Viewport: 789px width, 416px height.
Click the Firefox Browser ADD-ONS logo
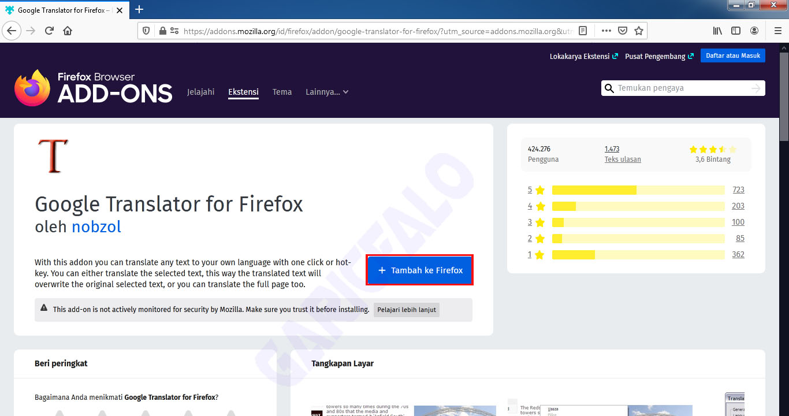pyautogui.click(x=94, y=88)
